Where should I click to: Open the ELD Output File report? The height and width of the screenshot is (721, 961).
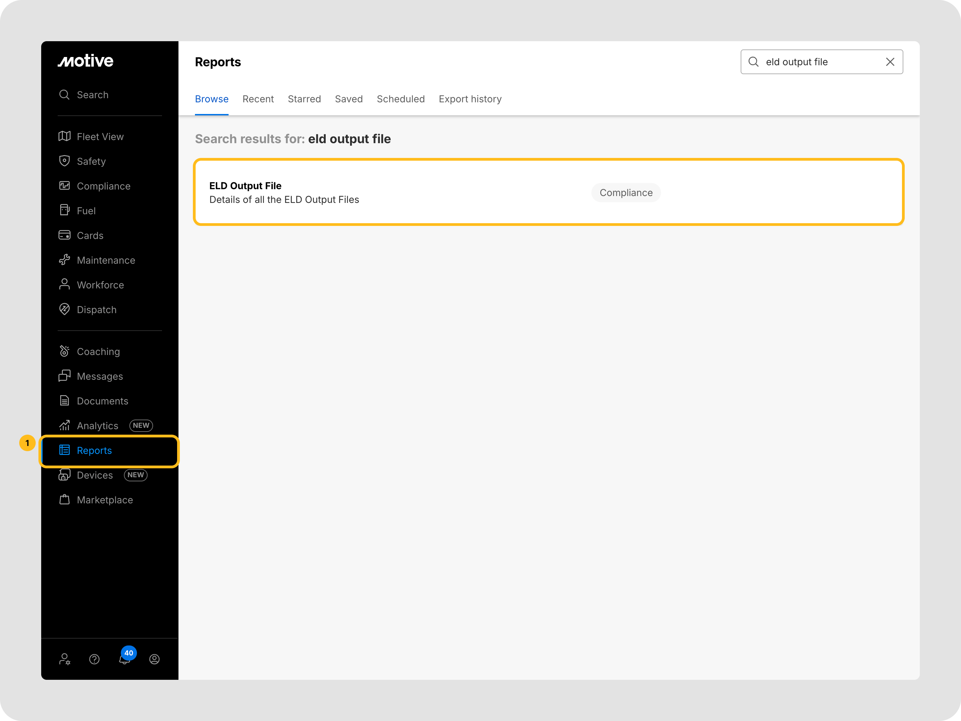tap(245, 186)
